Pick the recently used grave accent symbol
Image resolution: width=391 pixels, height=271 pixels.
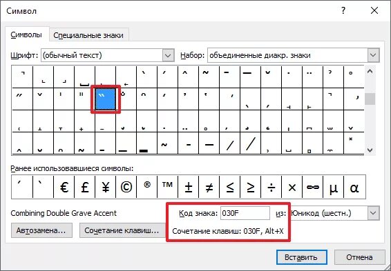[43, 187]
